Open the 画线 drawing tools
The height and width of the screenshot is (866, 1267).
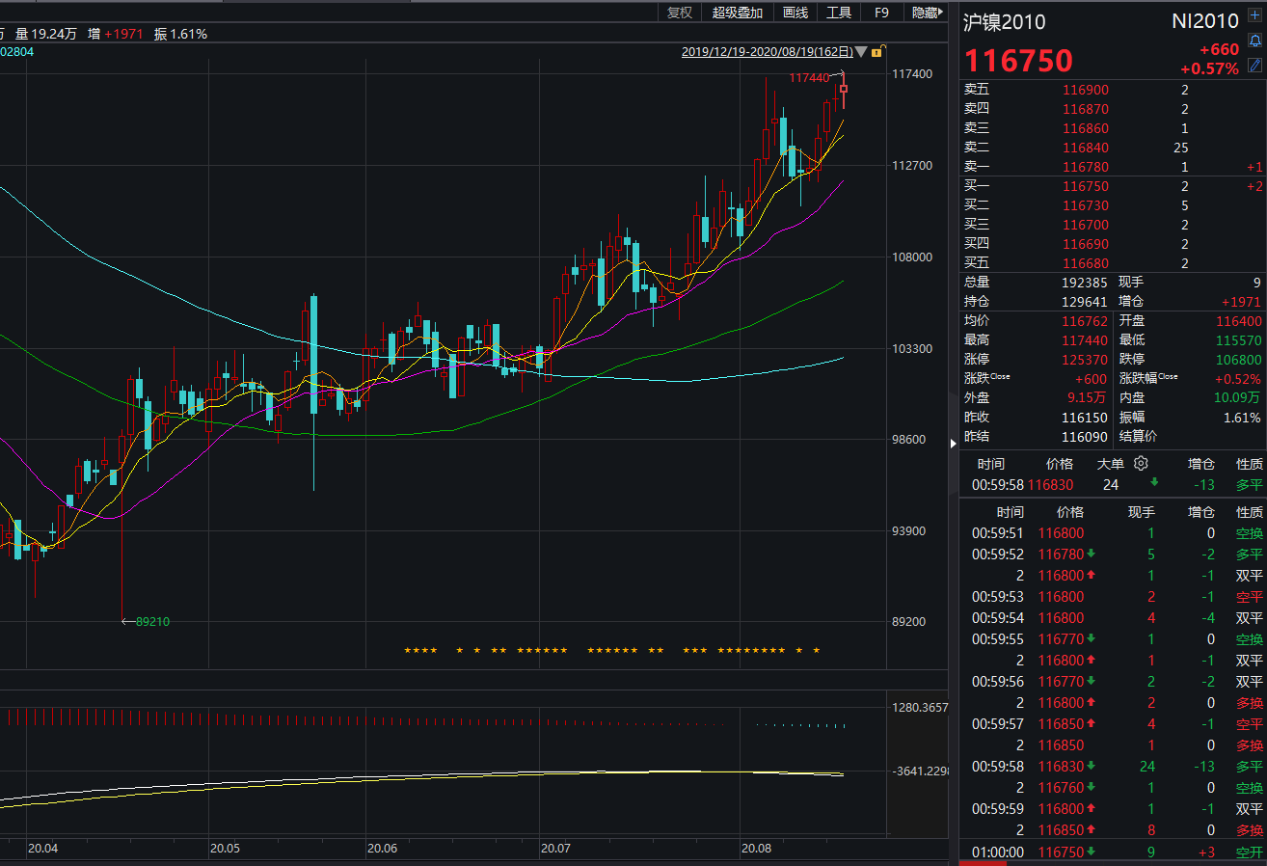[795, 13]
